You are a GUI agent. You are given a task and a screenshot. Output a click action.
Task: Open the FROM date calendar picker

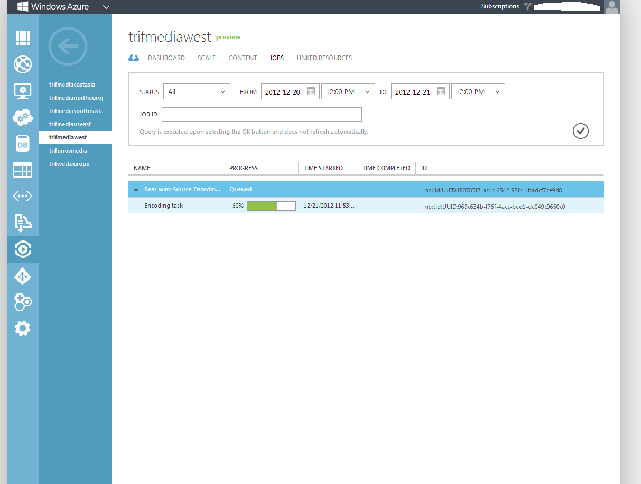pyautogui.click(x=311, y=91)
